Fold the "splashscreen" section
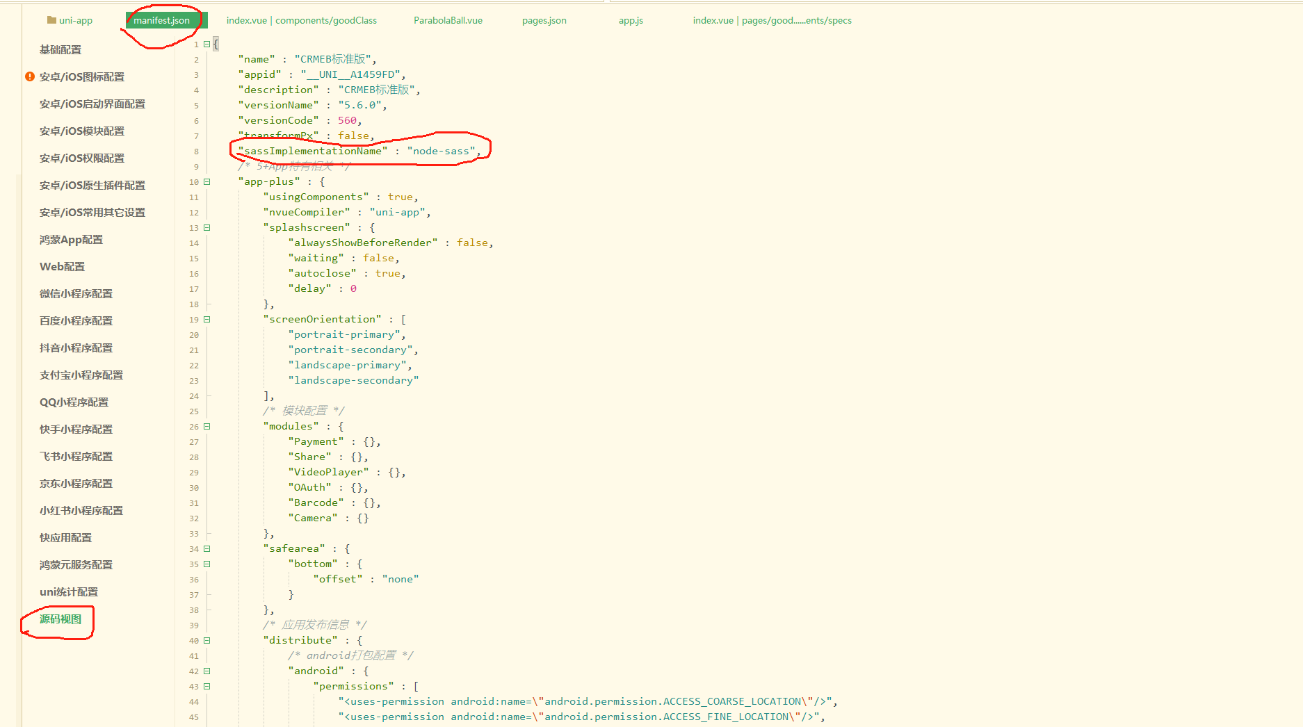Viewport: 1303px width, 727px height. (207, 227)
